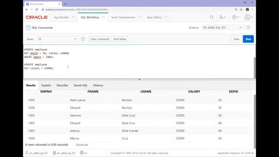Click the '6 rows returned in 0.00 seconds' text
The height and width of the screenshot is (157, 279).
47,145
